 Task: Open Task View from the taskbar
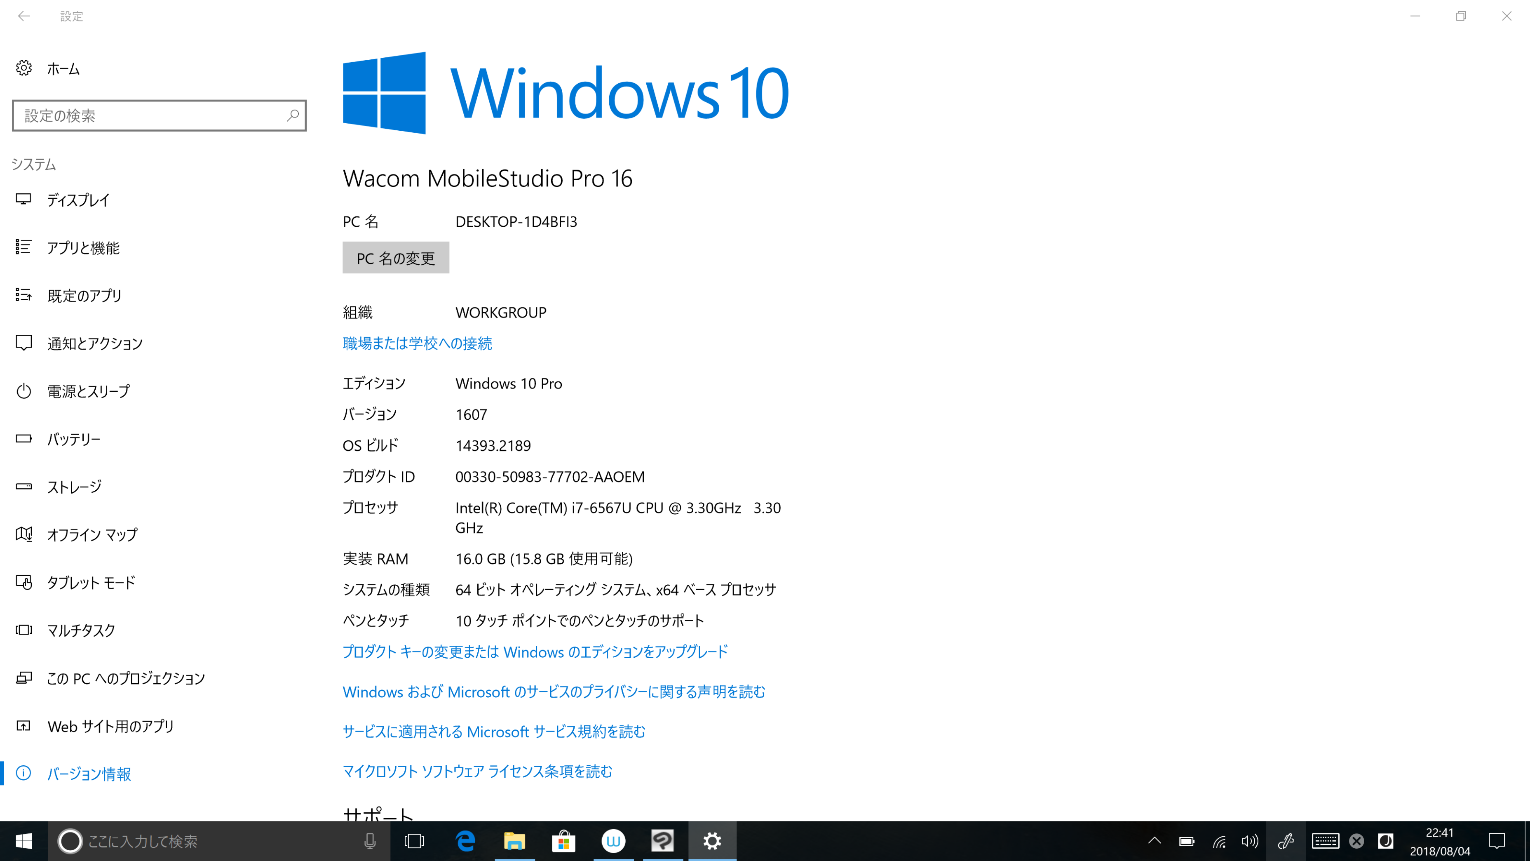[414, 841]
